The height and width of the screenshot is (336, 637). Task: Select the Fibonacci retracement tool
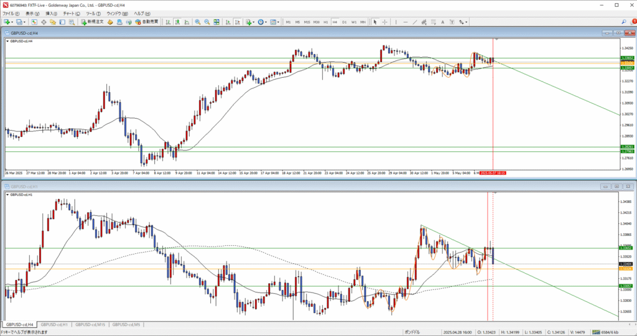click(434, 22)
